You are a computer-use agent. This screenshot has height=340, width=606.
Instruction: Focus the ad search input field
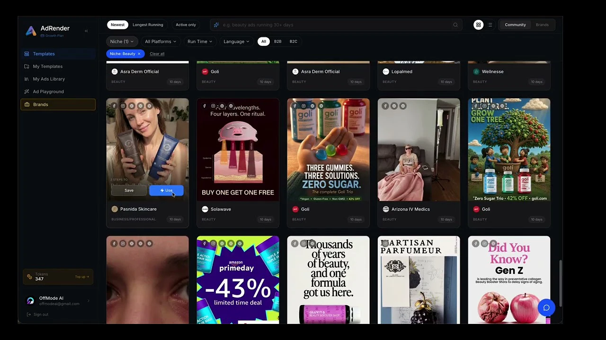[336, 25]
